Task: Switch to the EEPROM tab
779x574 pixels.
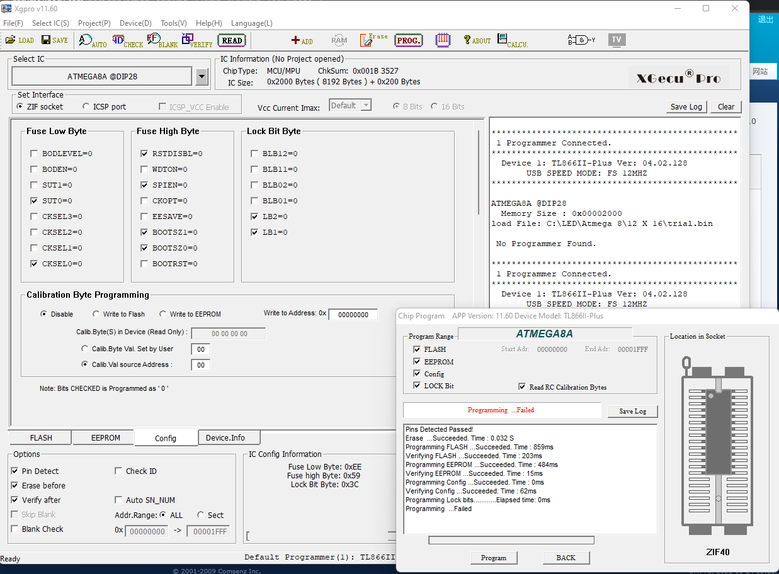Action: point(105,438)
